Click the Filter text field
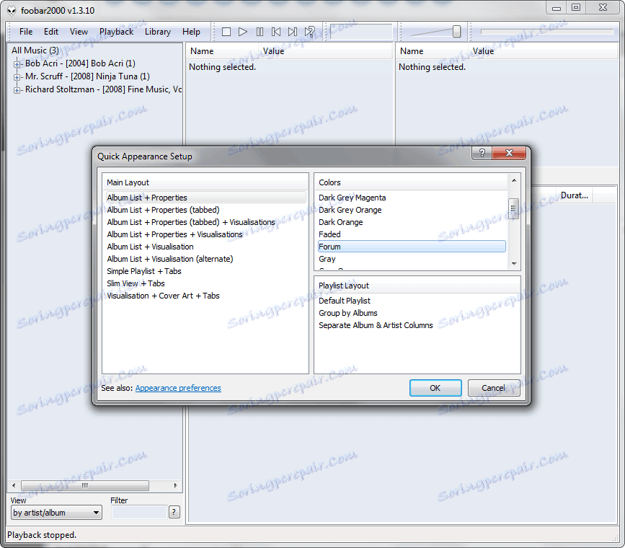Viewport: 625px width, 548px height. [x=139, y=512]
